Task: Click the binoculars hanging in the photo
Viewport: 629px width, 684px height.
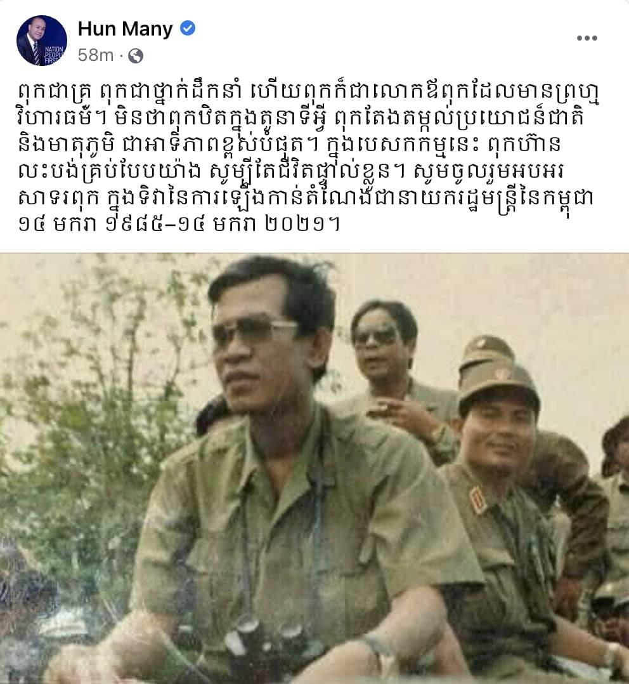Action: (x=264, y=647)
